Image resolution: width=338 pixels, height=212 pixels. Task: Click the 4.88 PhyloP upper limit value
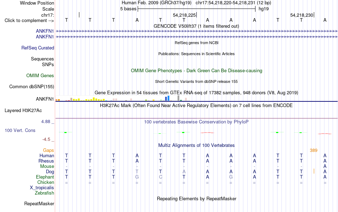(46, 122)
